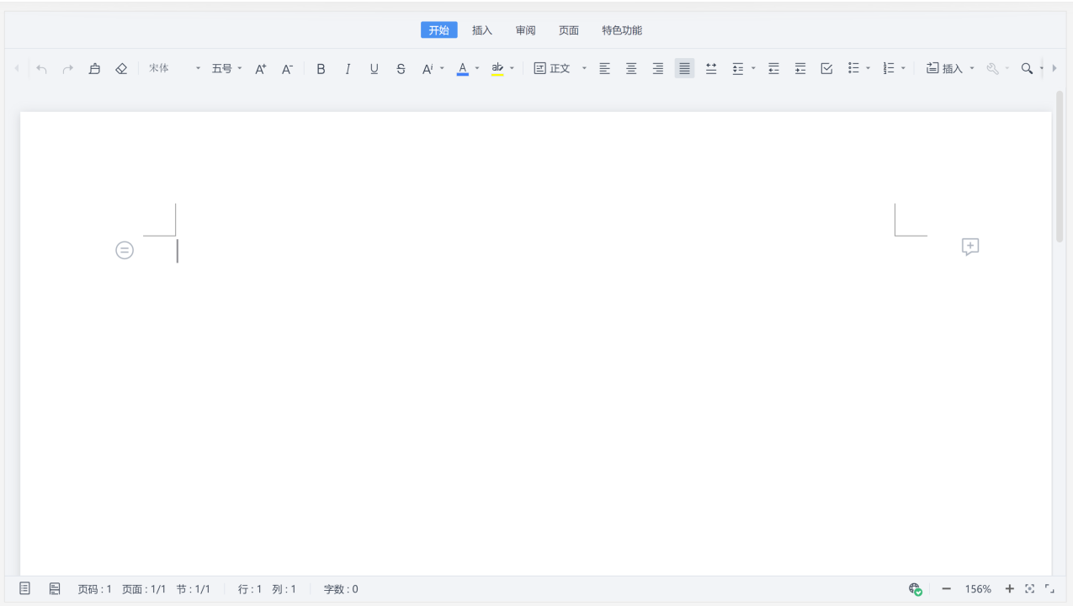The height and width of the screenshot is (606, 1073).
Task: Click the undo arrow icon
Action: tap(41, 69)
